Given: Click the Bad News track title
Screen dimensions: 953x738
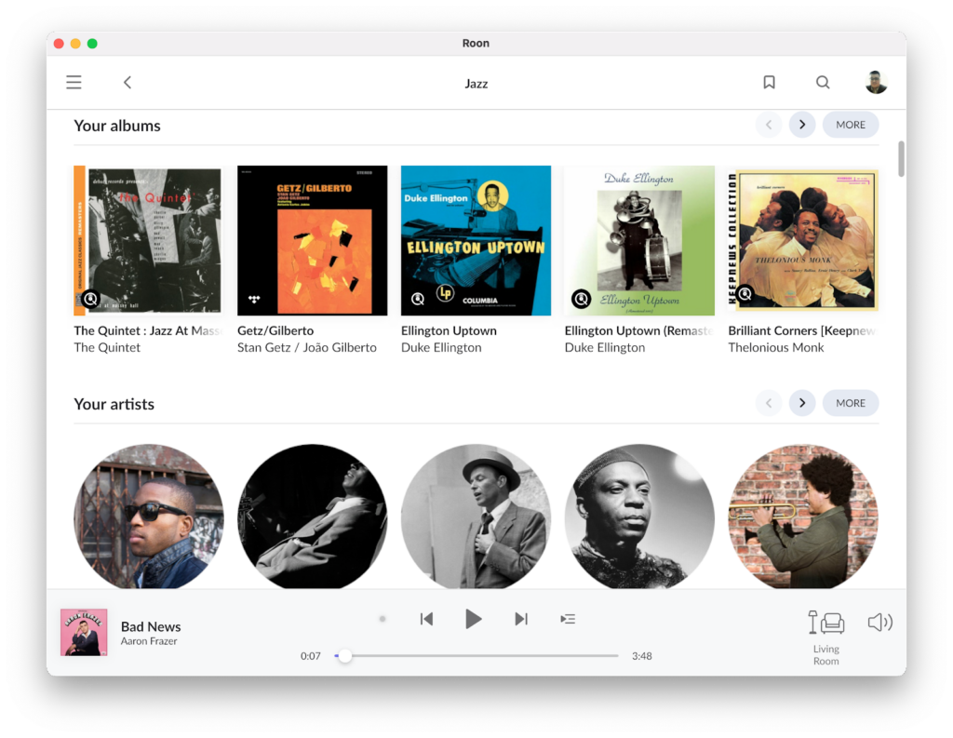Looking at the screenshot, I should [x=151, y=626].
